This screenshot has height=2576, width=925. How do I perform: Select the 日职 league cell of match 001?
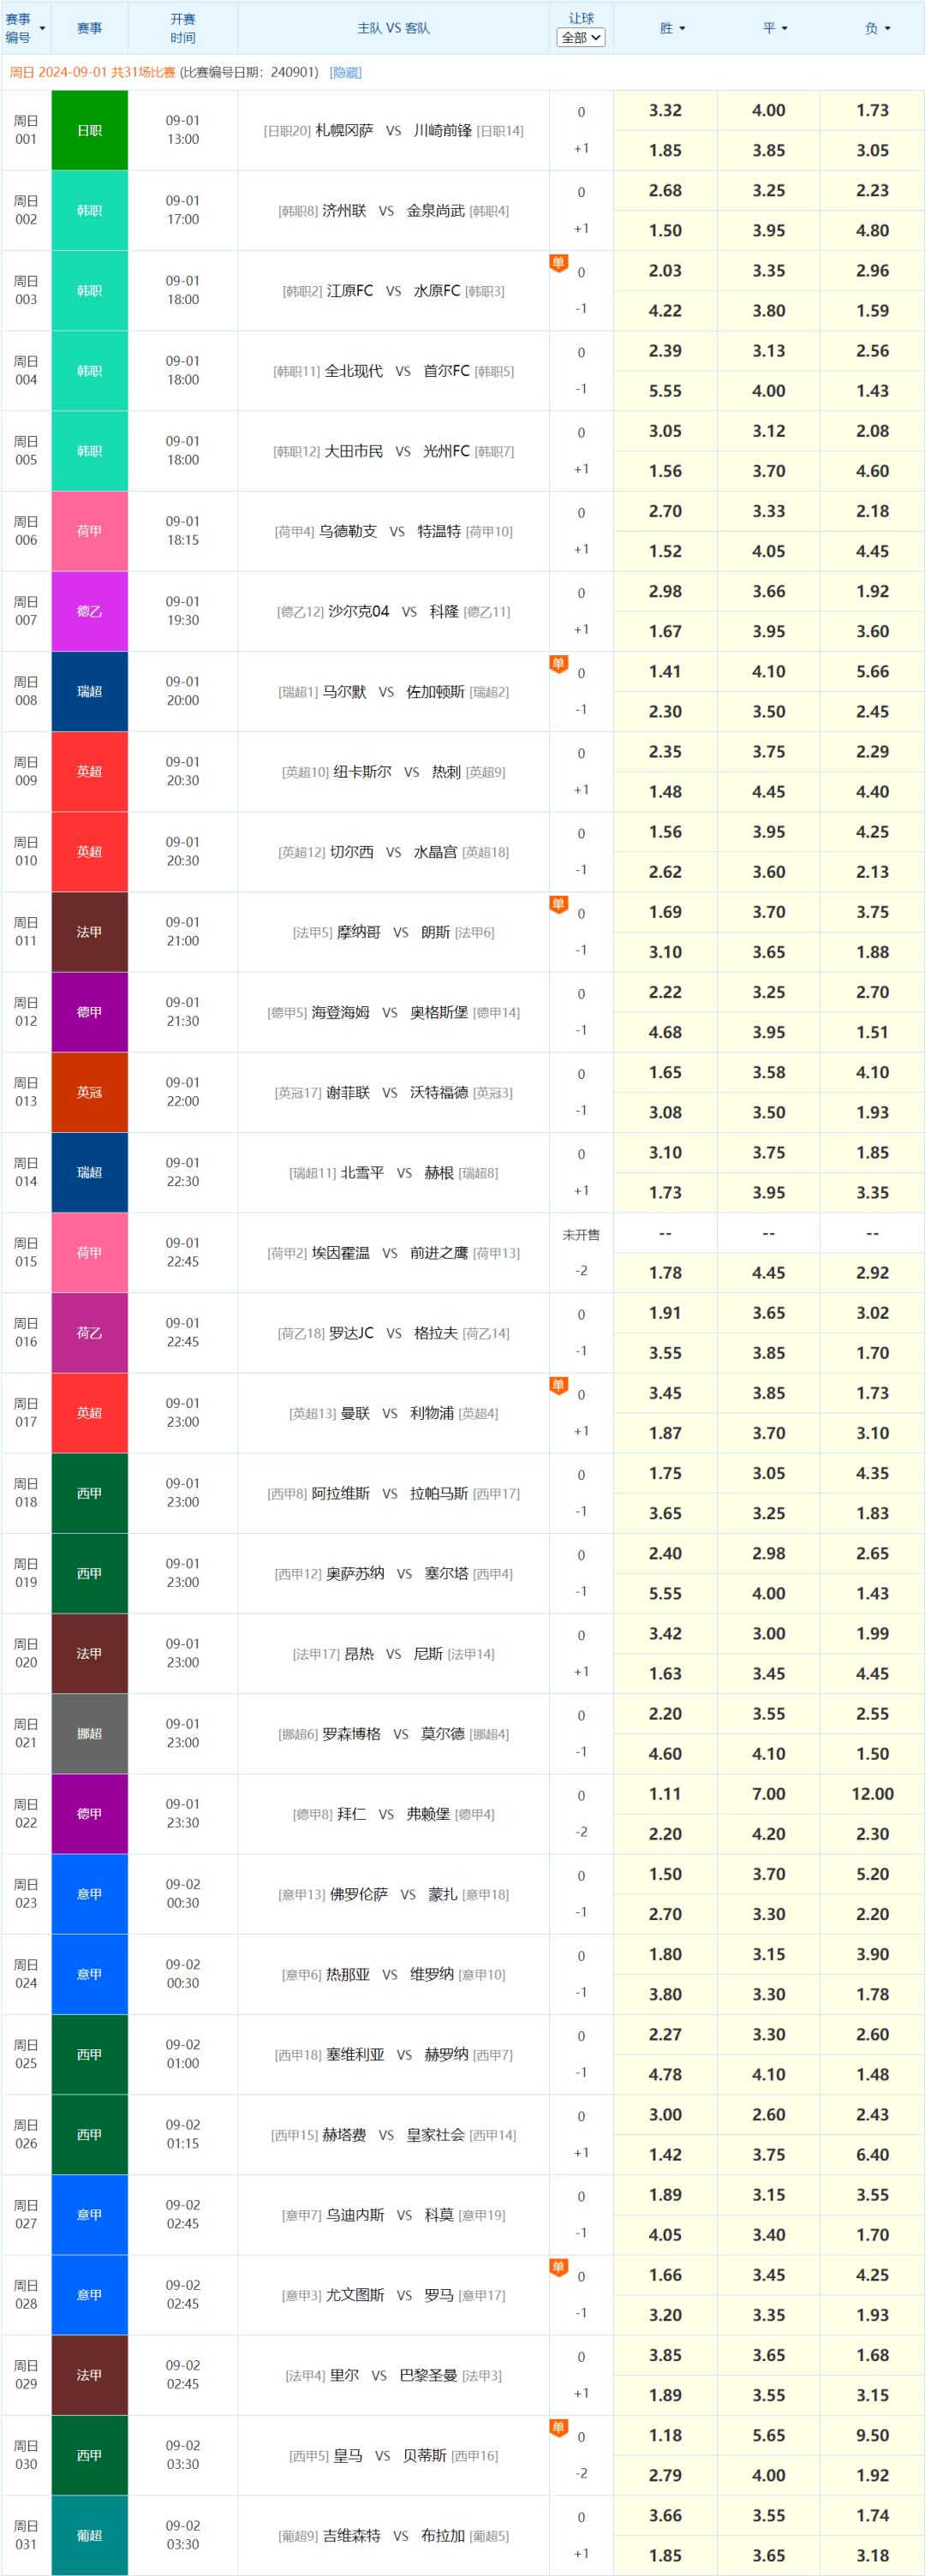(90, 130)
